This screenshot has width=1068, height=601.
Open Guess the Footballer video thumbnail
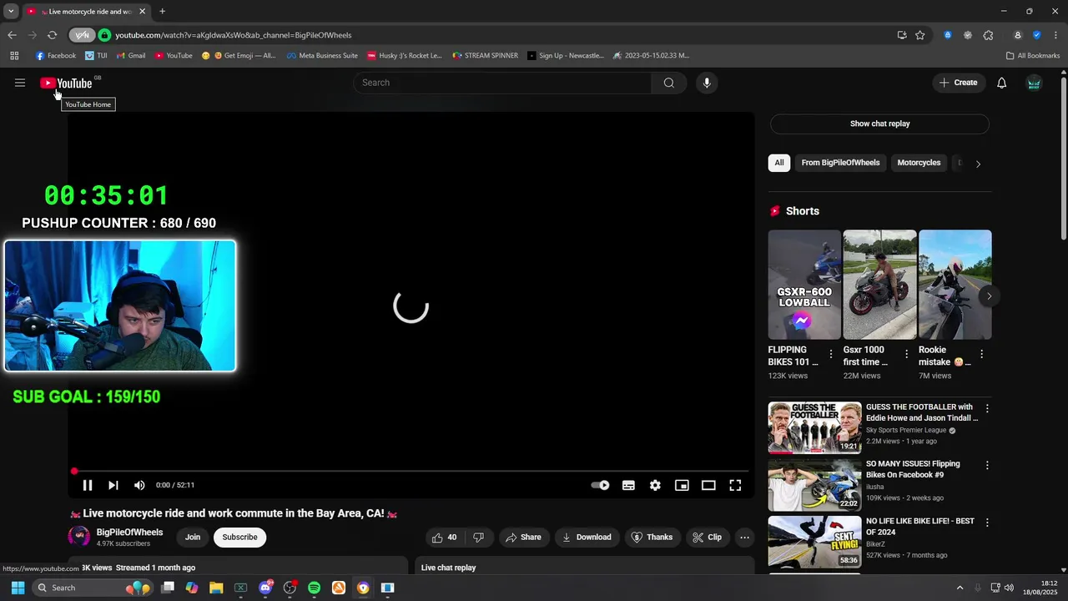pyautogui.click(x=814, y=427)
